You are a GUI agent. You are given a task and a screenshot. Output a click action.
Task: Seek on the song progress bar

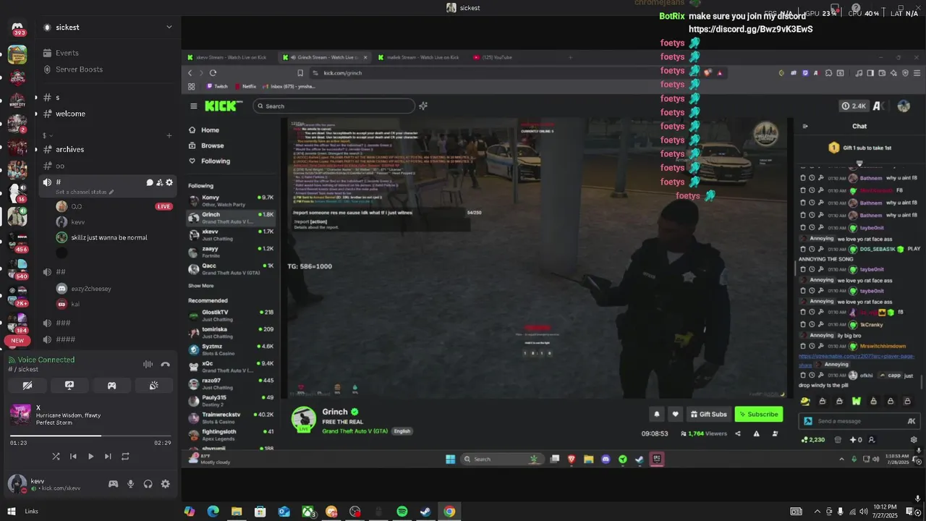click(x=90, y=436)
